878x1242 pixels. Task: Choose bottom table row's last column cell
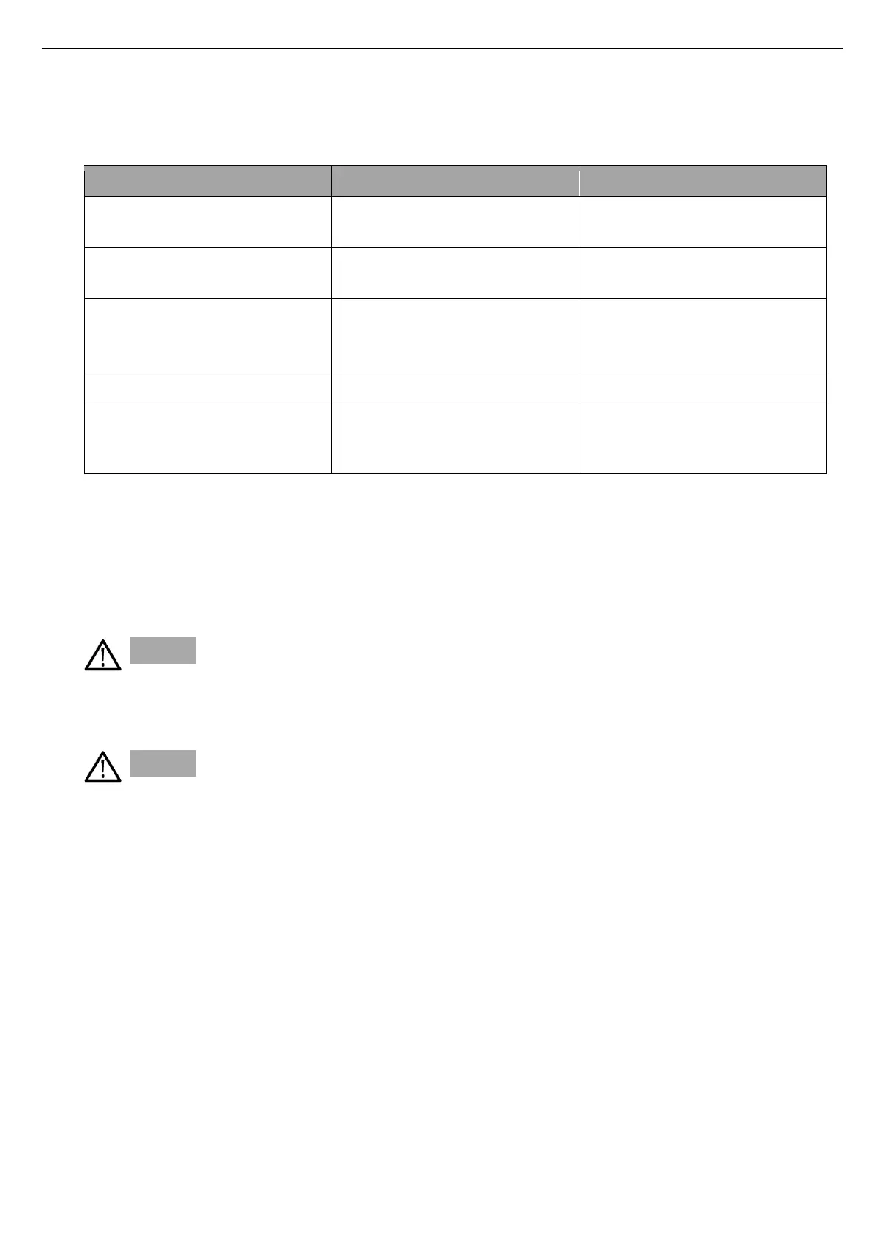703,438
